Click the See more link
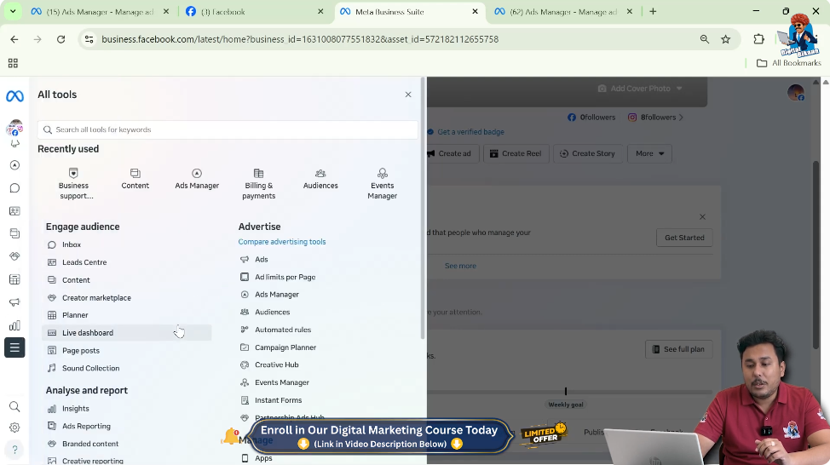 pyautogui.click(x=460, y=266)
